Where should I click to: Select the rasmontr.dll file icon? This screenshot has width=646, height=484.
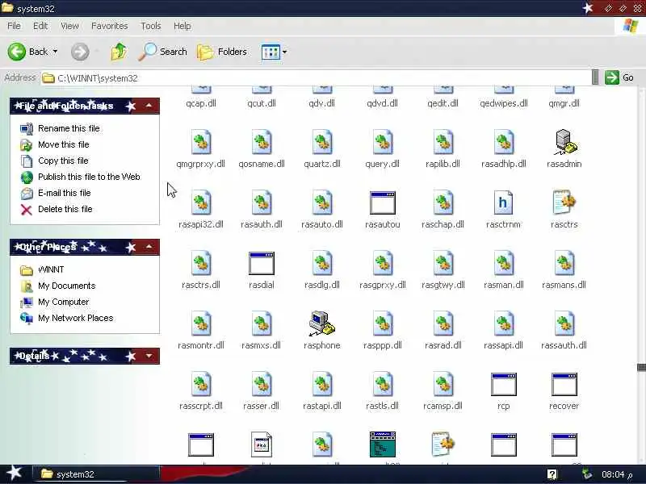pos(201,323)
